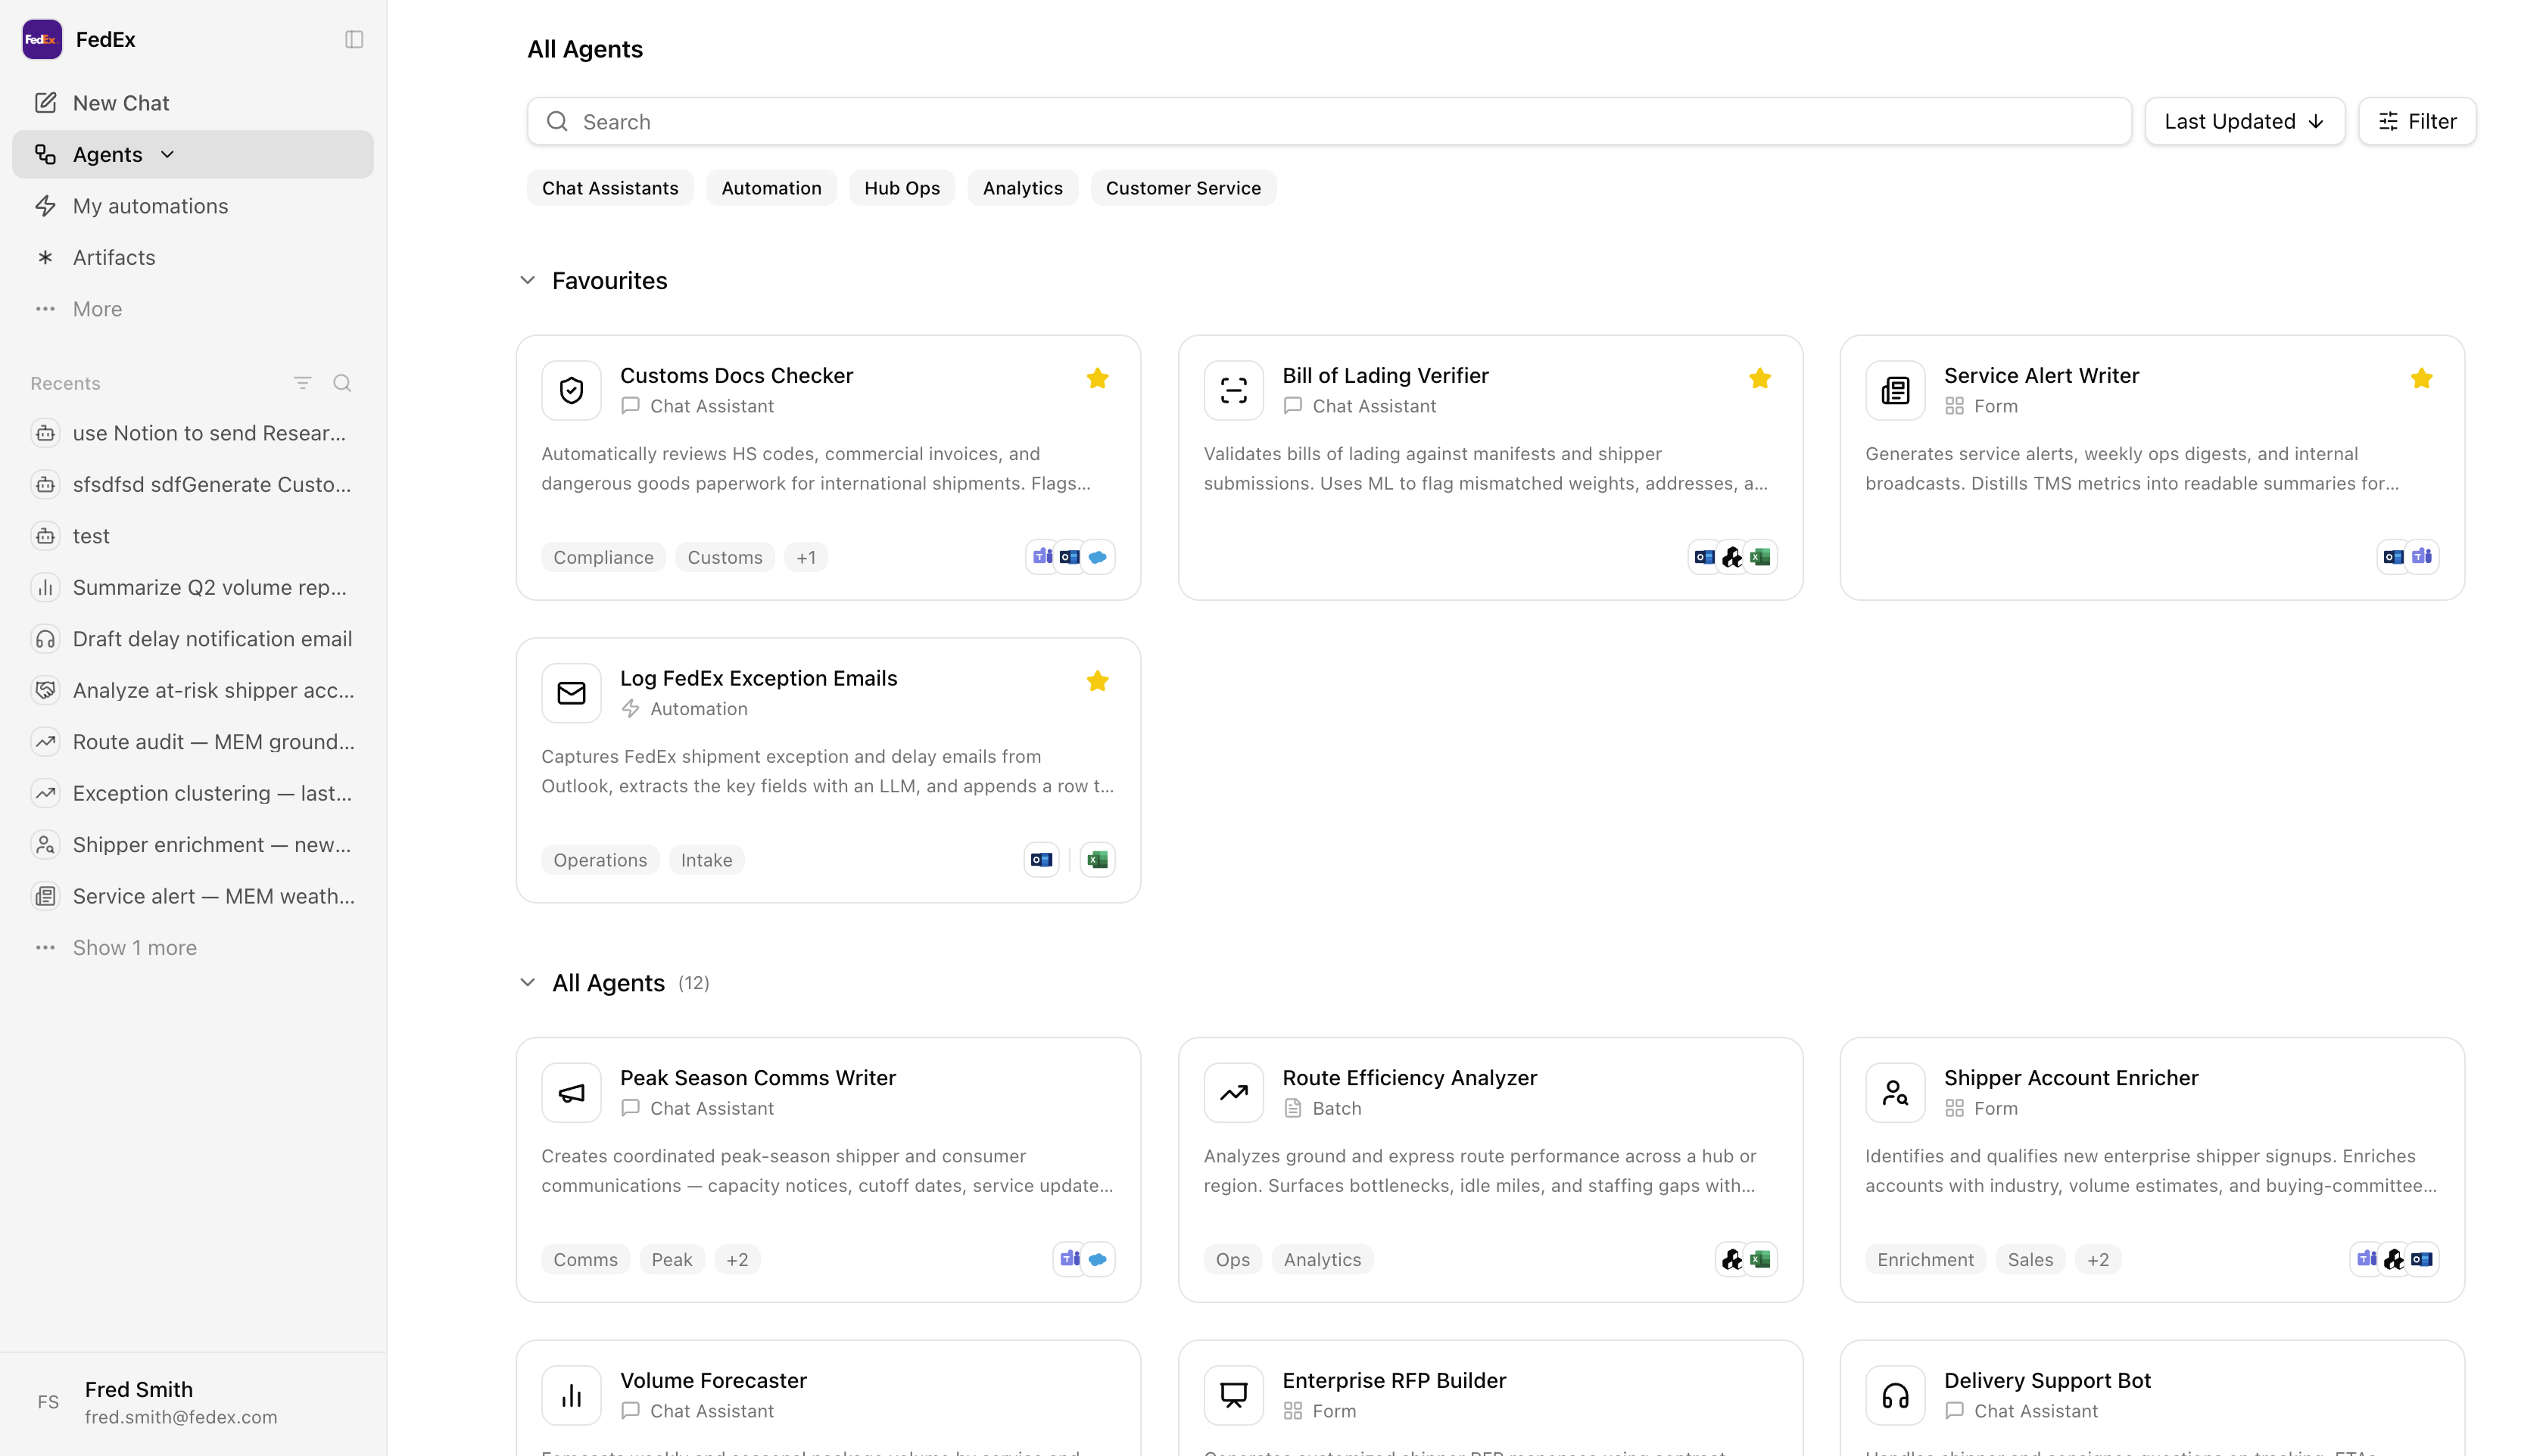2543x1456 pixels.
Task: Click the Outlook icon on Log FedEx Exception Emails
Action: tap(1042, 860)
